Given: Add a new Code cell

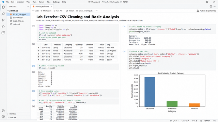Looking at the screenshot, I should pyautogui.click(x=35, y=11).
